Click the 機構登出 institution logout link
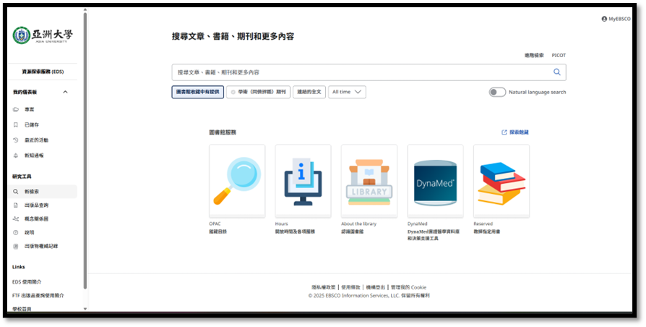This screenshot has height=327, width=646. tap(376, 287)
